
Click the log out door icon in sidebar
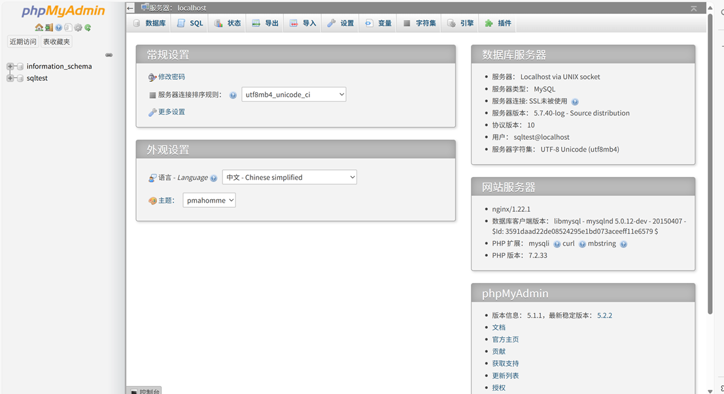tap(48, 27)
